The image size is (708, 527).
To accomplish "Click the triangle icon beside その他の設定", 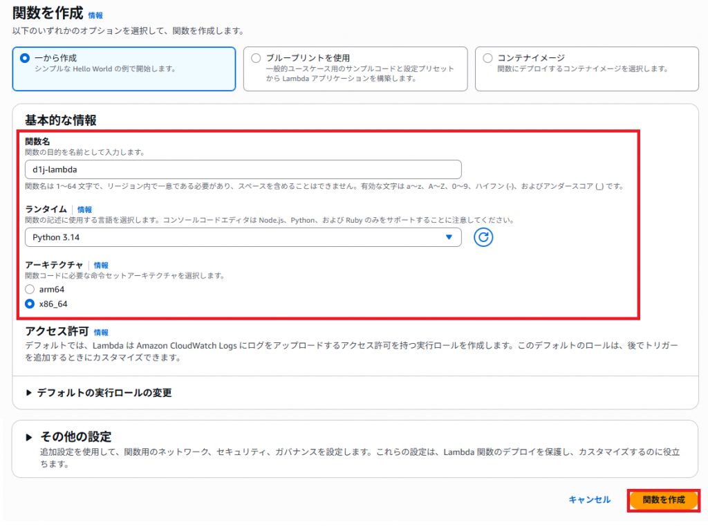I will [29, 437].
